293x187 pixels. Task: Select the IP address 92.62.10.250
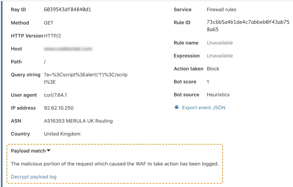click(x=59, y=108)
